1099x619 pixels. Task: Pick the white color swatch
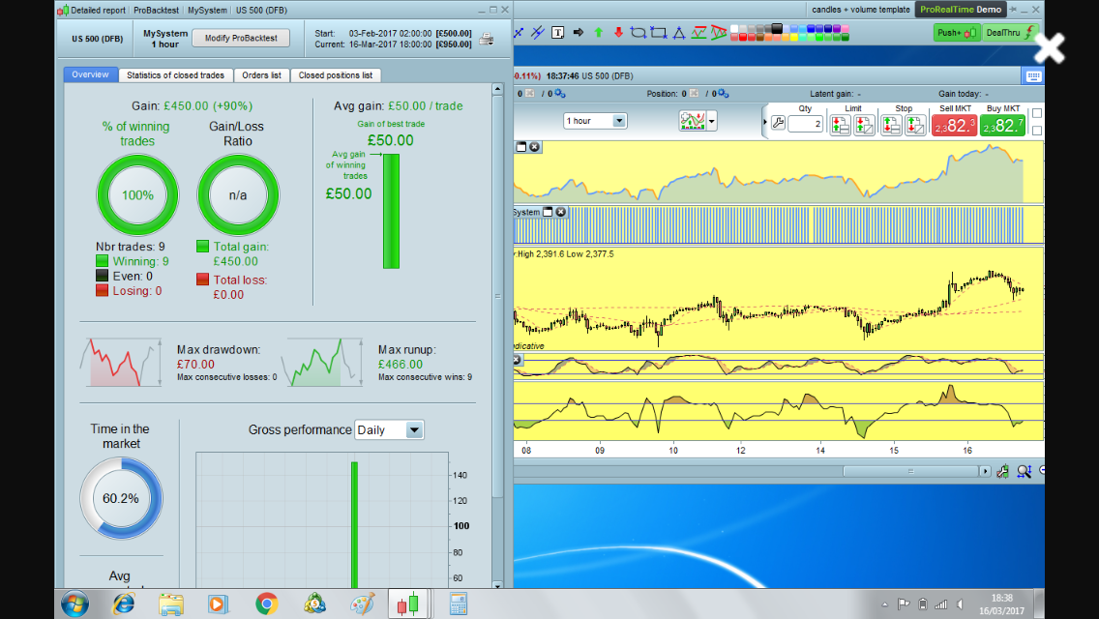[x=734, y=29]
